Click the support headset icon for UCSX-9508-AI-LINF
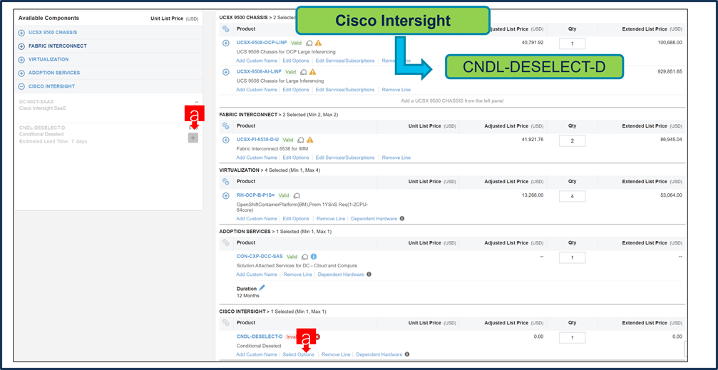The image size is (718, 370). [303, 72]
